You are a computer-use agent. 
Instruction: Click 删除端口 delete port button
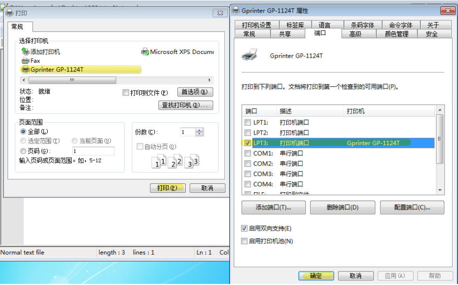(x=342, y=207)
